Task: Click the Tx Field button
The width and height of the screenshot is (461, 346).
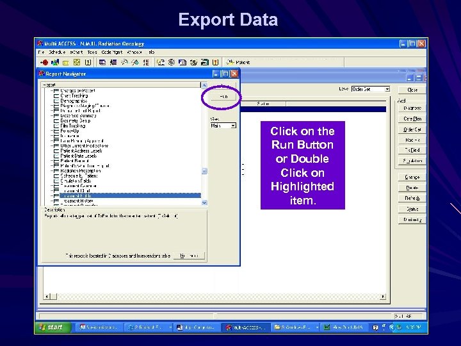Action: (x=412, y=150)
